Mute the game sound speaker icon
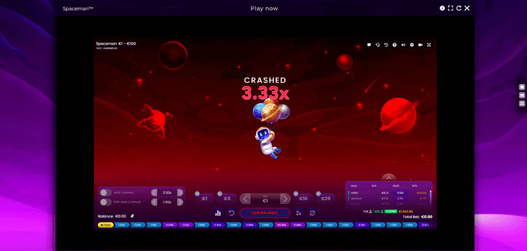The image size is (527, 251). (x=403, y=45)
